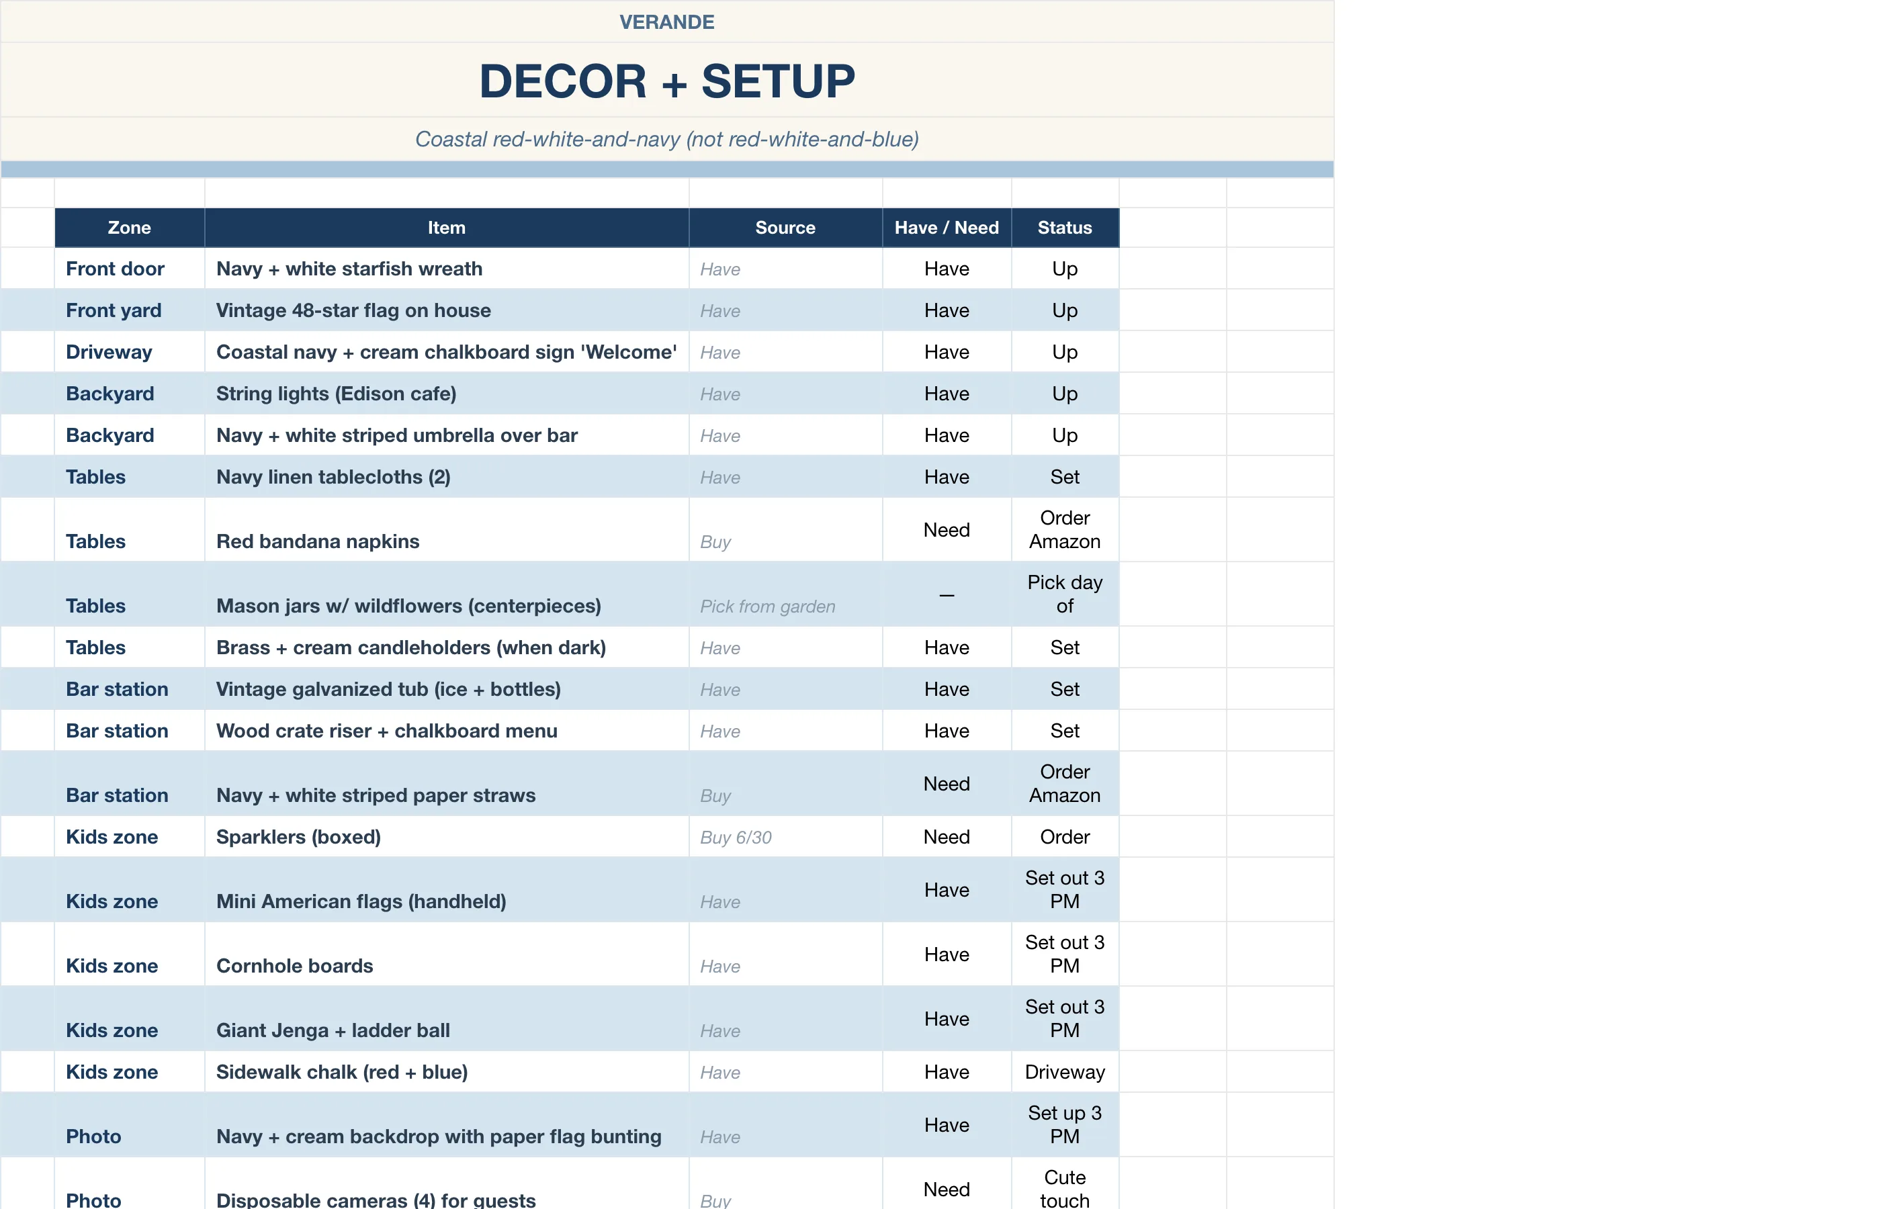Click the Zone column header
The image size is (1881, 1209).
tap(130, 228)
